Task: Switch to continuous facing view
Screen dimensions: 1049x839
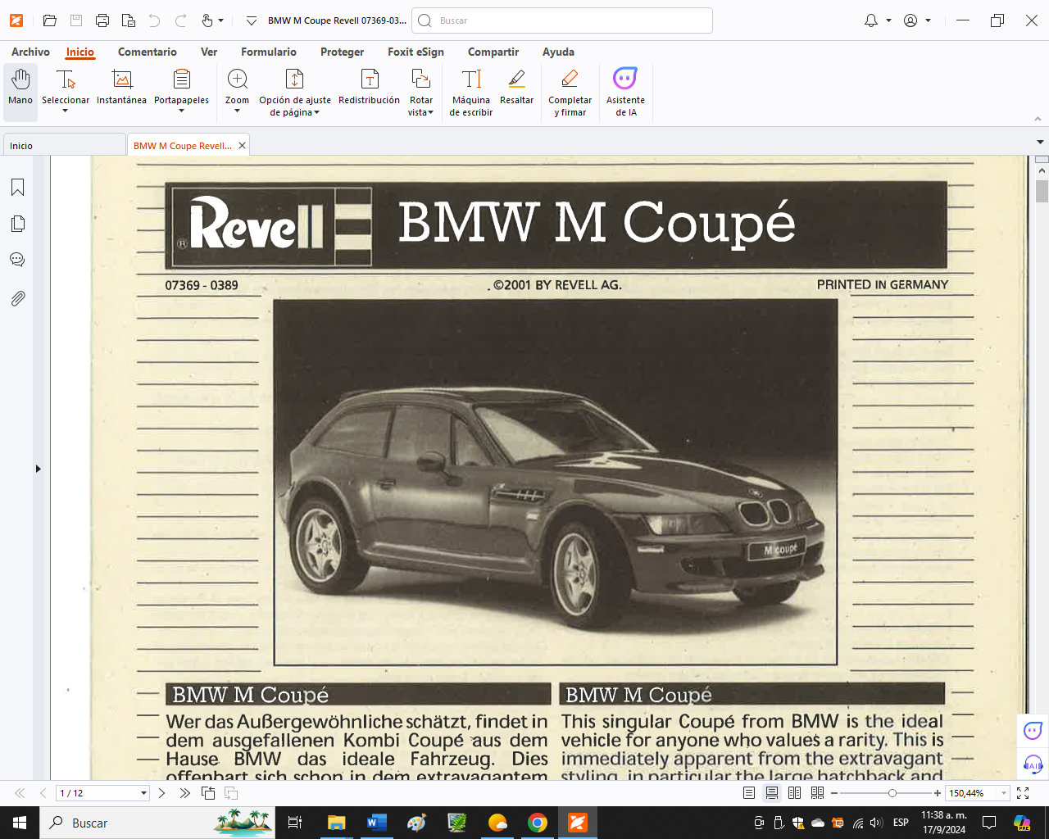Action: pos(817,793)
